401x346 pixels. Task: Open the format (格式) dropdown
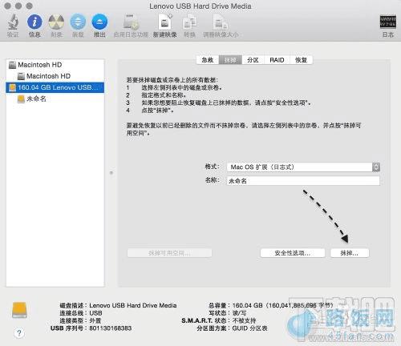(x=303, y=167)
